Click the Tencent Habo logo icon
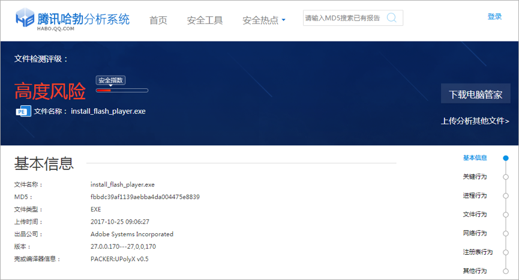This screenshot has width=519, height=280. coord(25,17)
